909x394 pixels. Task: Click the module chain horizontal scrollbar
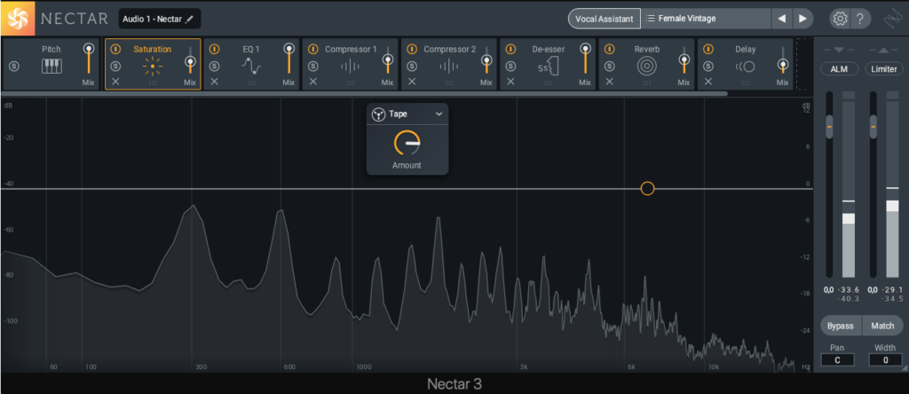click(x=364, y=93)
